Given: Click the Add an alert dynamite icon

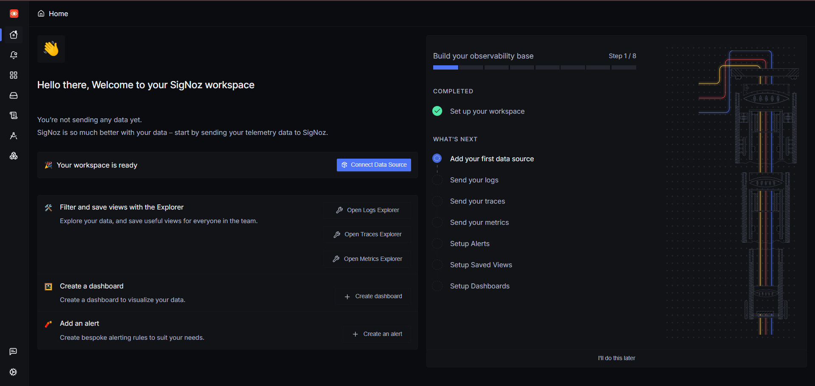Looking at the screenshot, I should click(x=48, y=324).
